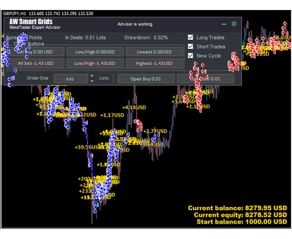292x239 pixels.
Task: Toggle the Short Trades checkbox
Action: pos(191,46)
